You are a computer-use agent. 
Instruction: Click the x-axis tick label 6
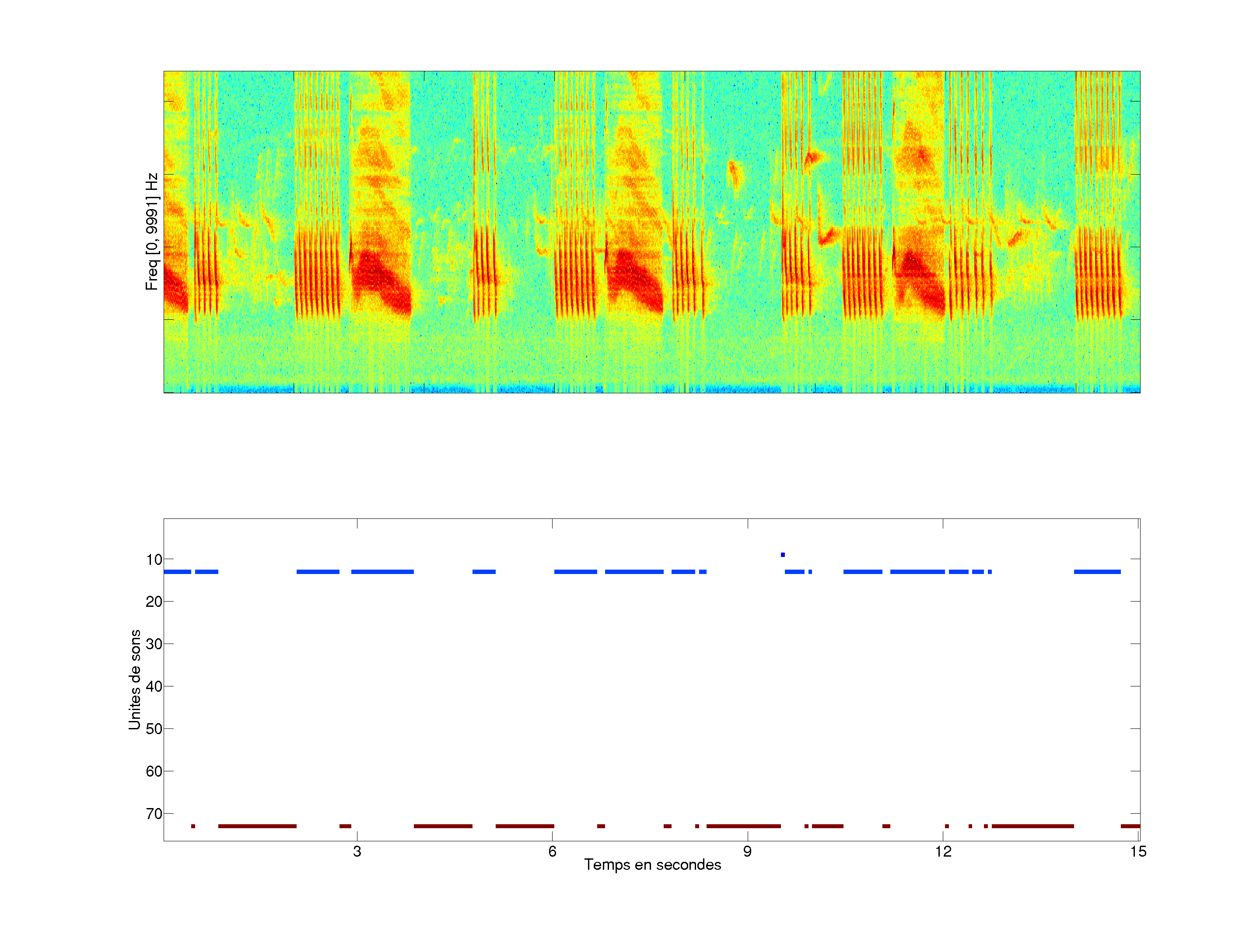pos(552,851)
